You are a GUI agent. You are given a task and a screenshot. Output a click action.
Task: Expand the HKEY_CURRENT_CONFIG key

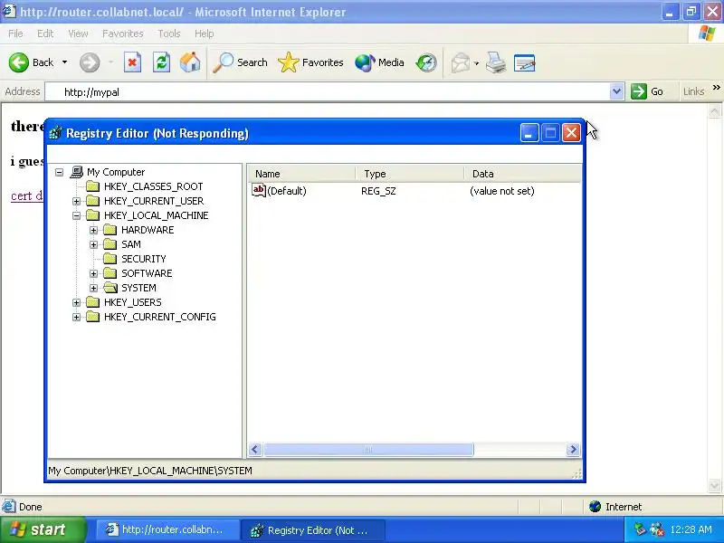(x=76, y=318)
